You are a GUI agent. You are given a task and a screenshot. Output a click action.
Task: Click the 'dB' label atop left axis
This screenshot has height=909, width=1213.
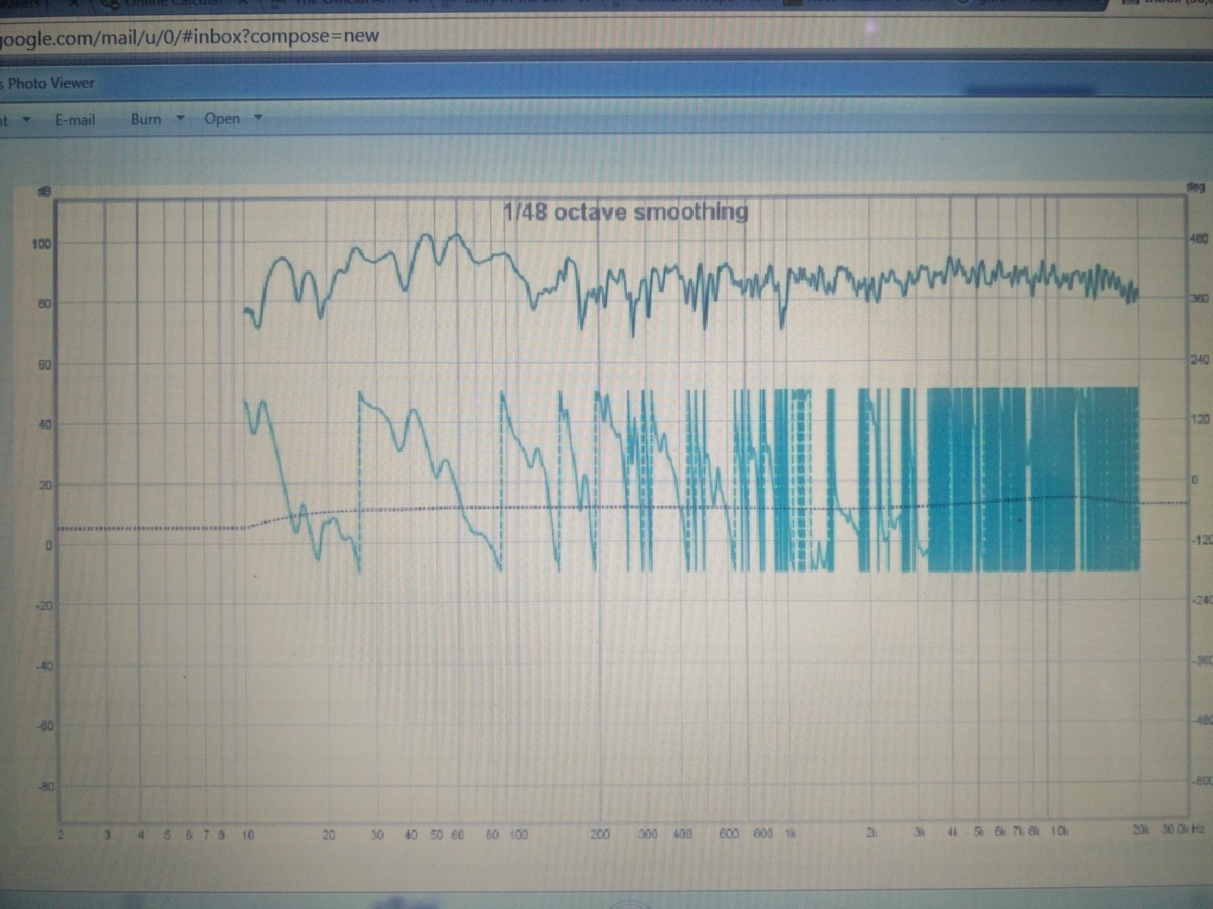point(44,192)
